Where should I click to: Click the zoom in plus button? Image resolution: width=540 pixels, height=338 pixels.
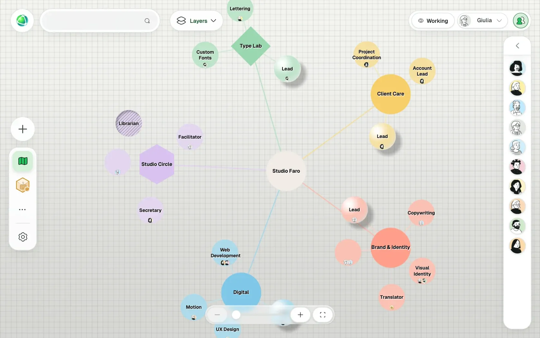click(300, 315)
